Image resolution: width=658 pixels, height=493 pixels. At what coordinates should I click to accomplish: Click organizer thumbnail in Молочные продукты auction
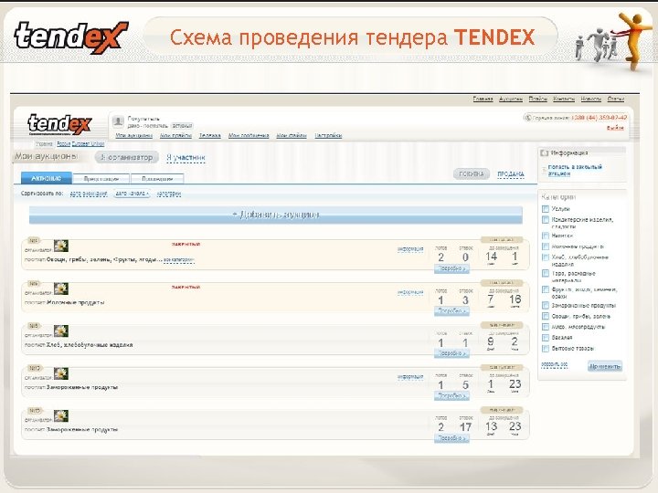[61, 288]
